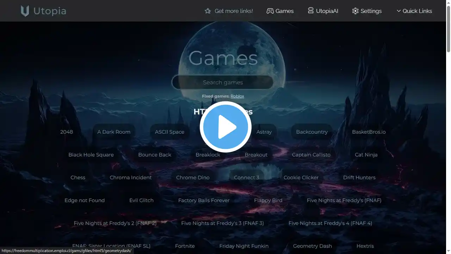Select Chroma Incident game
Viewport: 451px width, 254px height.
(x=131, y=177)
